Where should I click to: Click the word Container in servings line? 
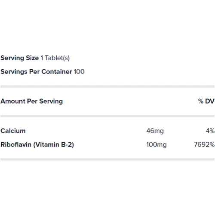tap(57, 72)
